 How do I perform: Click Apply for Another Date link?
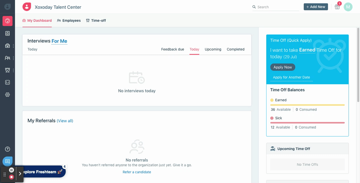[291, 78]
